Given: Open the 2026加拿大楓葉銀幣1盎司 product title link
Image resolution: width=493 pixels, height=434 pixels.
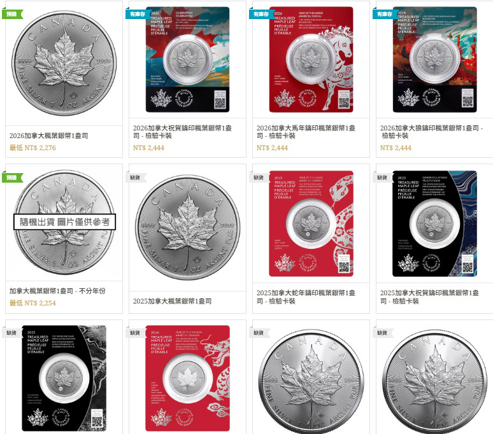Looking at the screenshot, I should click(49, 136).
